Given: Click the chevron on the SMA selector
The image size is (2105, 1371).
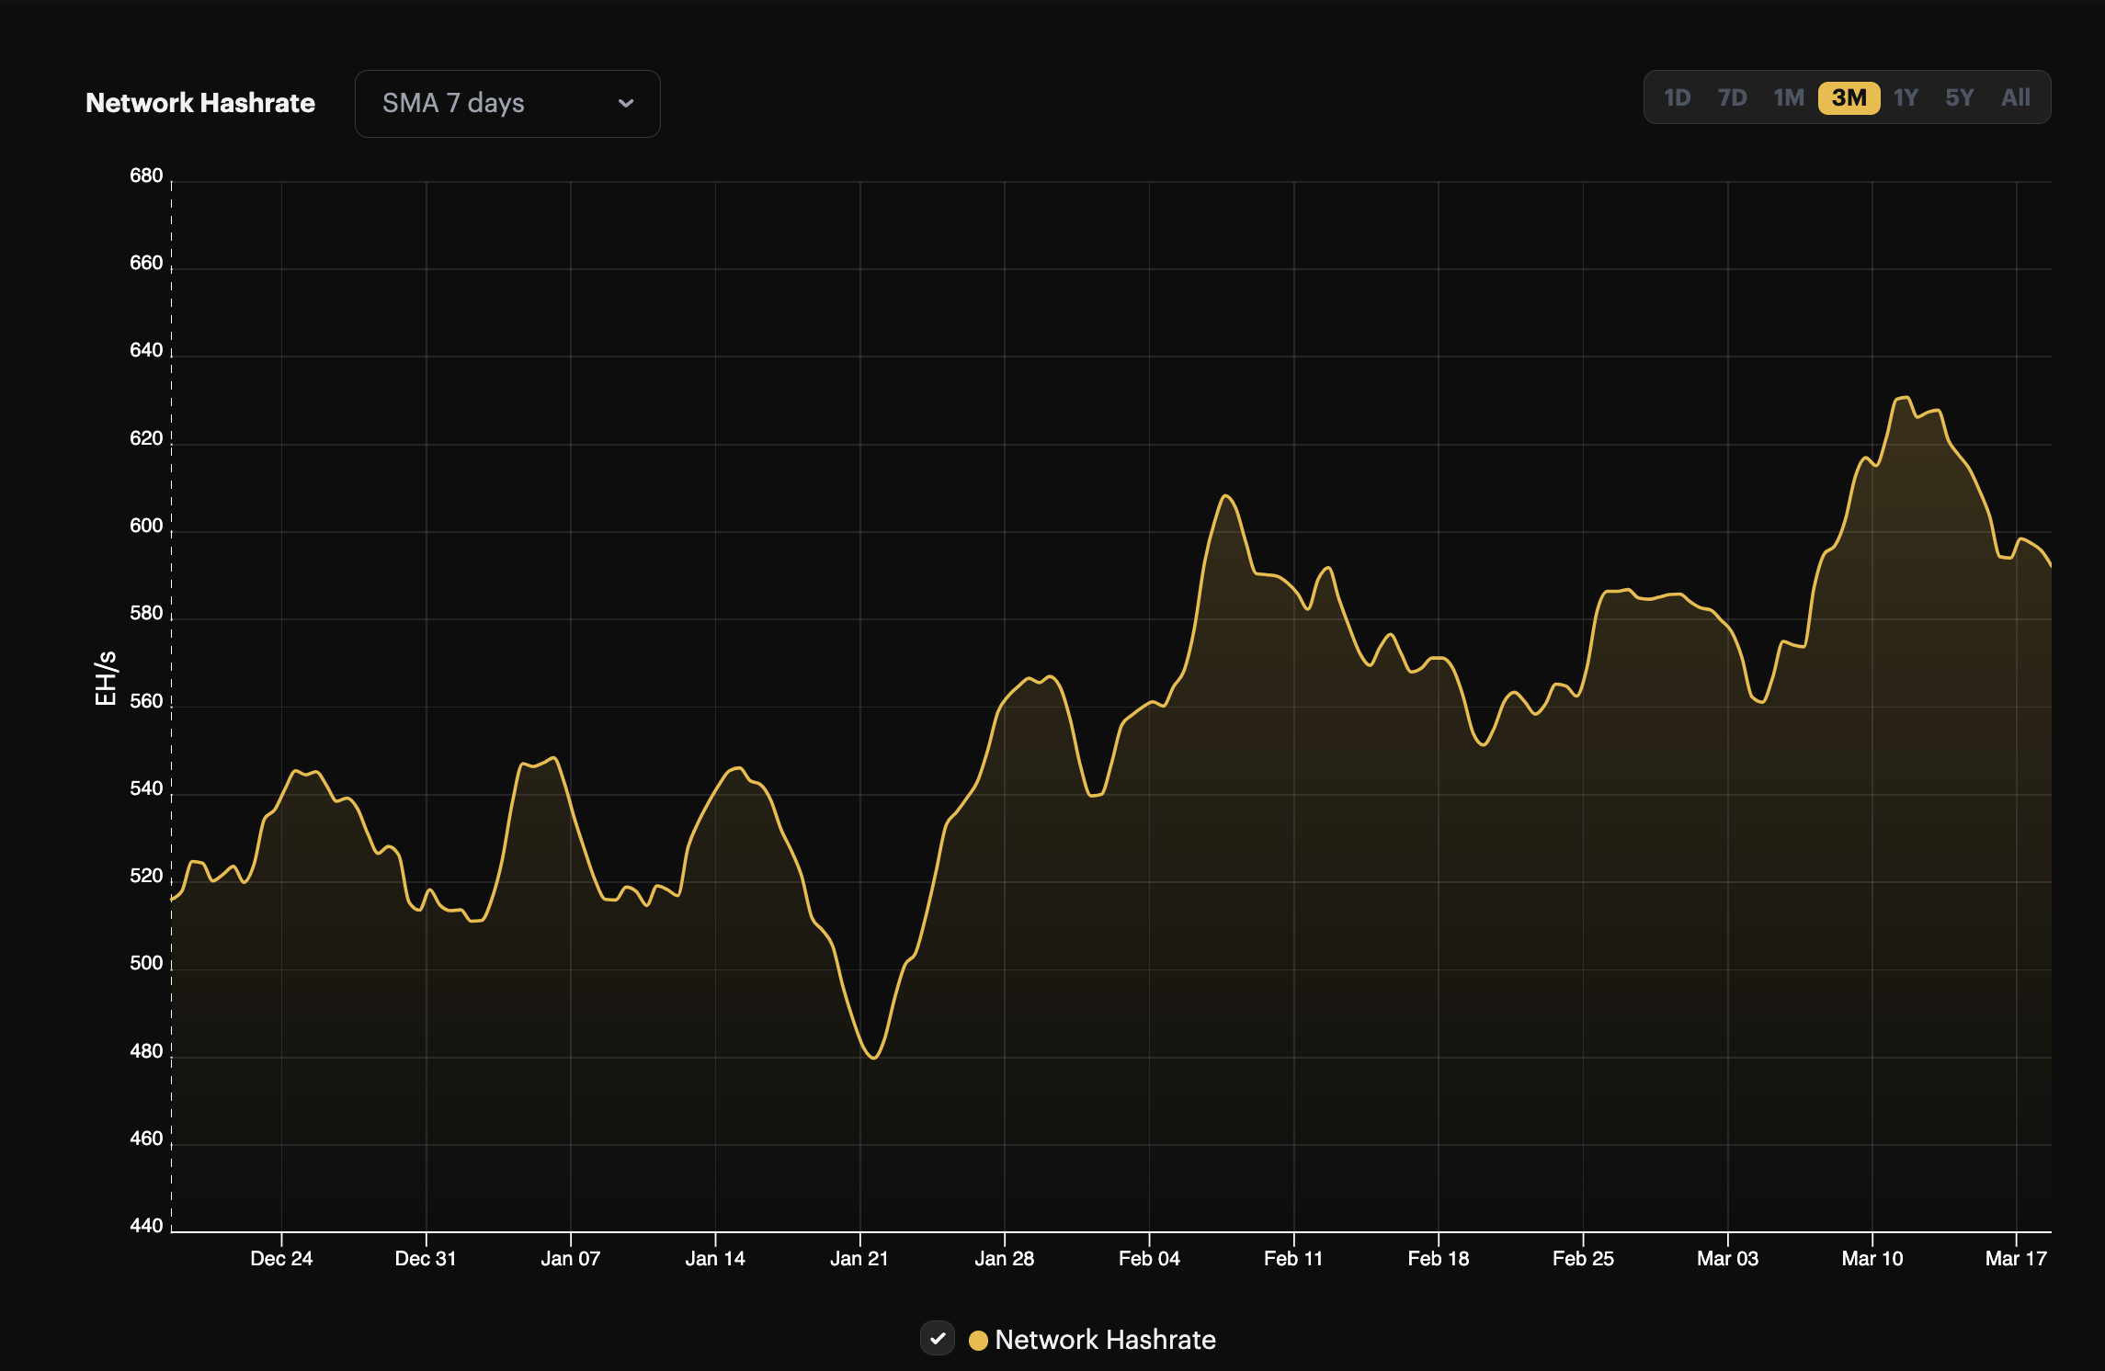Looking at the screenshot, I should pyautogui.click(x=626, y=103).
